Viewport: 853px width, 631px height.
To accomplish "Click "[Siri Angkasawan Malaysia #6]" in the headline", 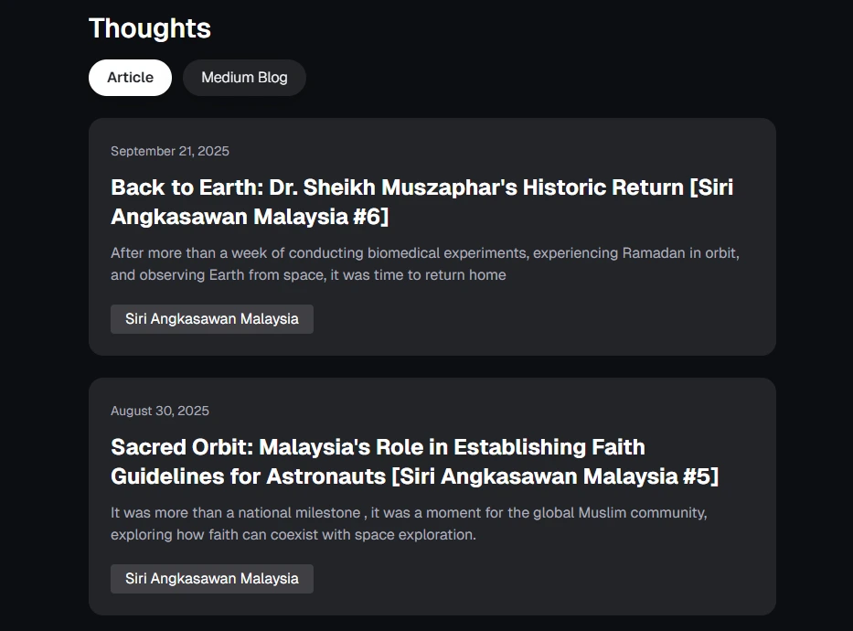I will coord(250,217).
